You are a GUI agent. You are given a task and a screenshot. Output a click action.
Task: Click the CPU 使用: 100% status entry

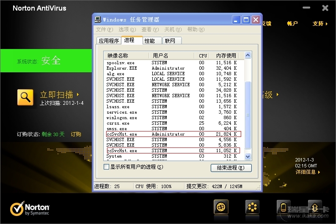(154, 186)
